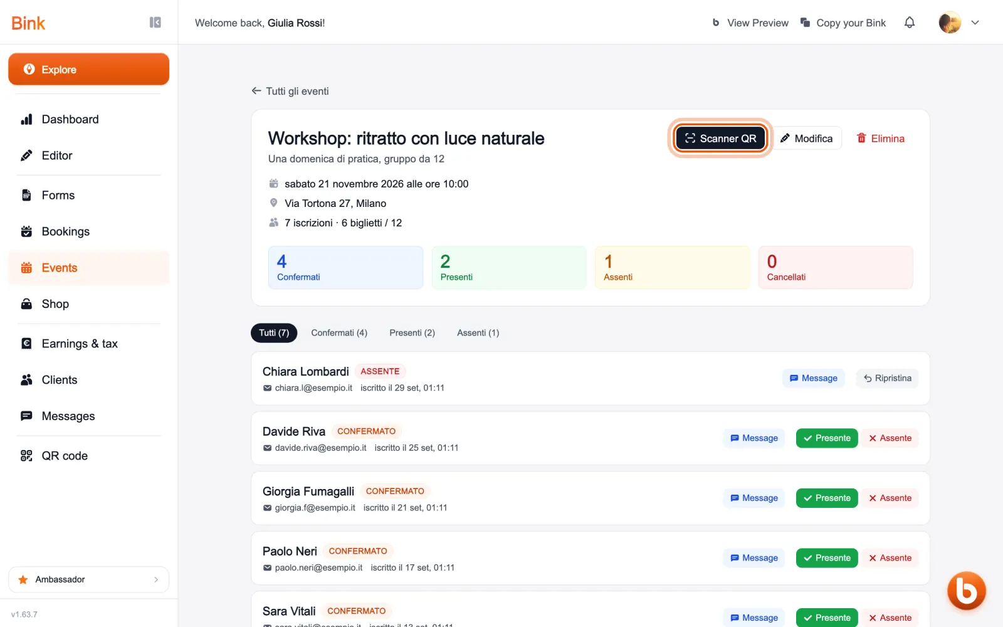Screen dimensions: 1003x627
Task: Click the Earnings & tax icon
Action: (26, 344)
